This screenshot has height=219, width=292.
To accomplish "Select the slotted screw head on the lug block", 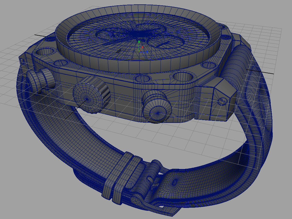I will pyautogui.click(x=222, y=102).
